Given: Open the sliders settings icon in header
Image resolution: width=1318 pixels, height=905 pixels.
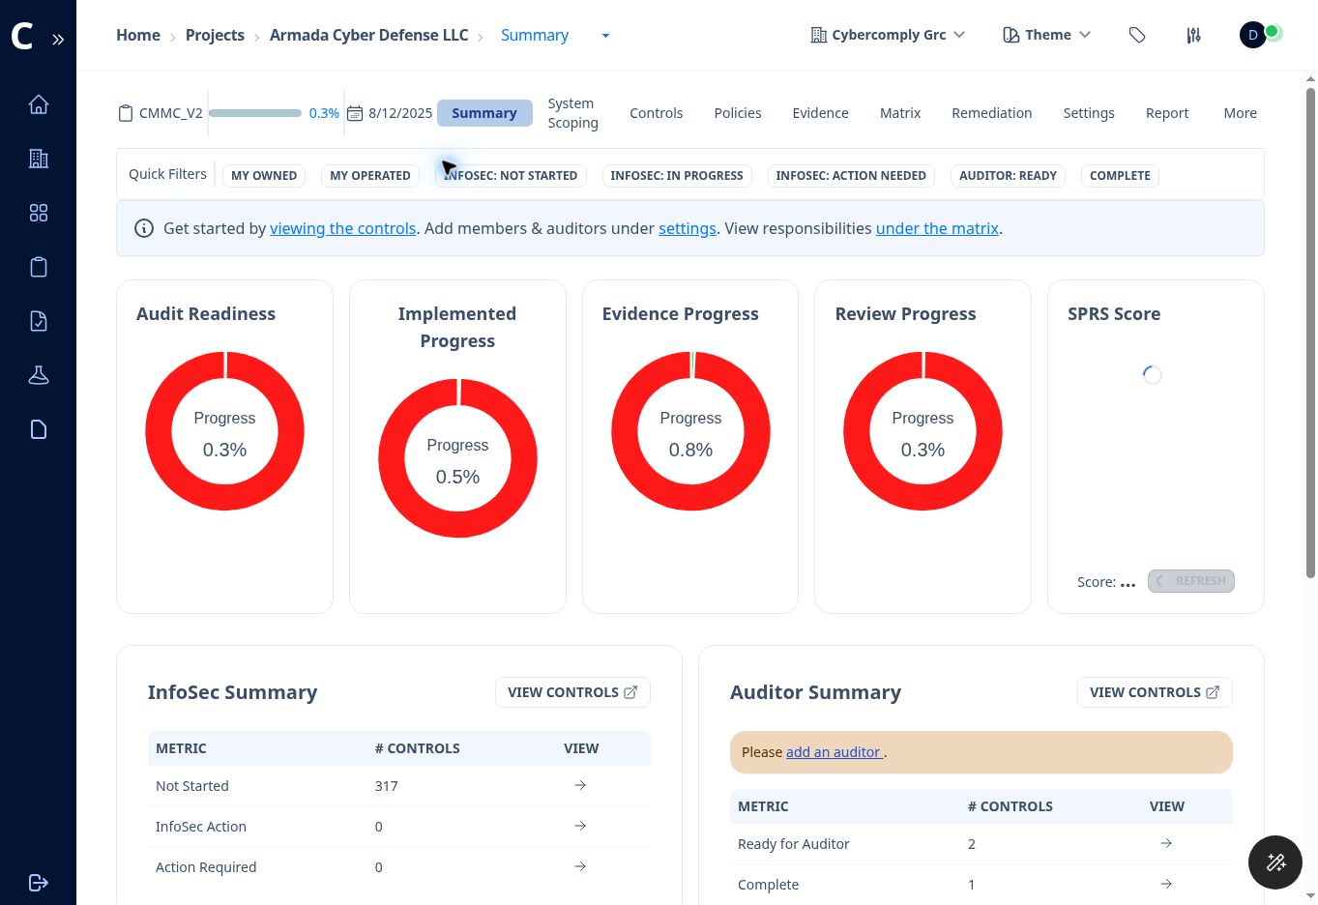Looking at the screenshot, I should coord(1194,35).
